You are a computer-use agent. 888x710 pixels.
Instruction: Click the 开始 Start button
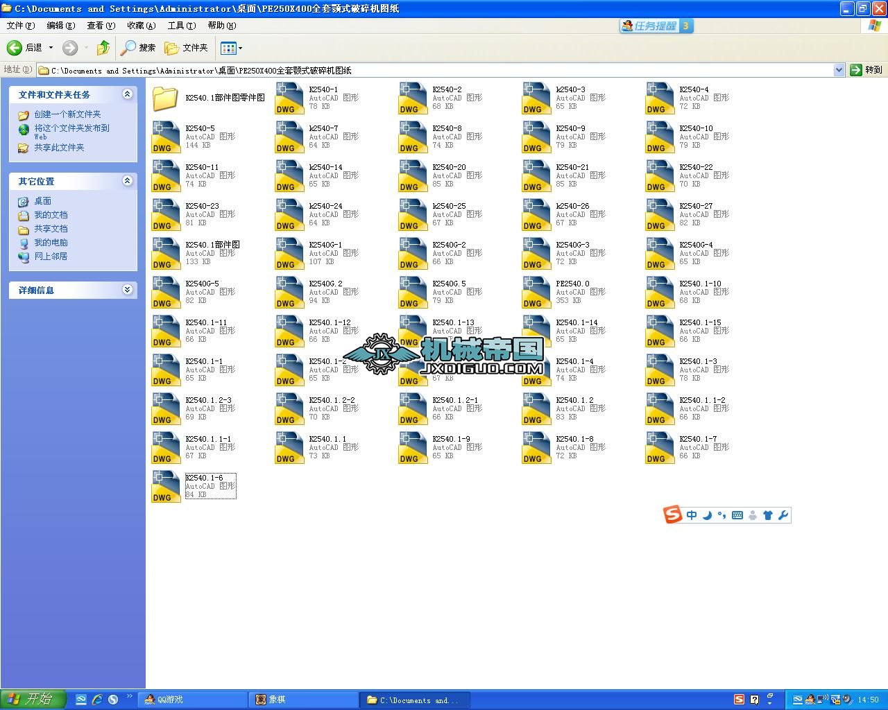(33, 700)
